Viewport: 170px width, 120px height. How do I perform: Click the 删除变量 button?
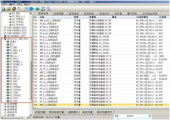(x=87, y=112)
